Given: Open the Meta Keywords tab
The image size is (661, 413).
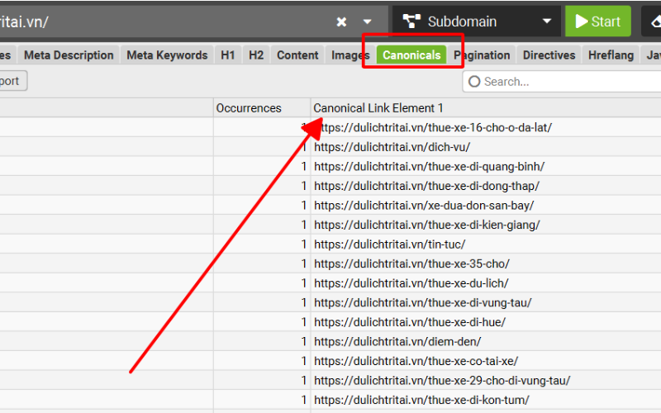Looking at the screenshot, I should tap(167, 55).
